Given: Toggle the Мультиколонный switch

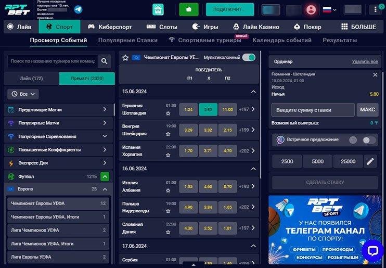Looking at the screenshot, I should pos(249,58).
